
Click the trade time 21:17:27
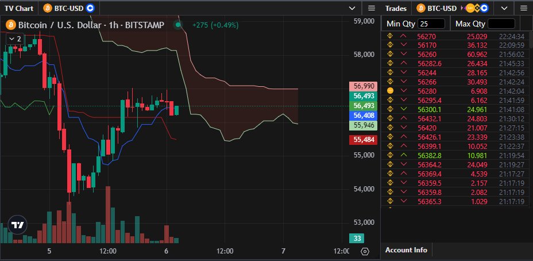(512, 174)
